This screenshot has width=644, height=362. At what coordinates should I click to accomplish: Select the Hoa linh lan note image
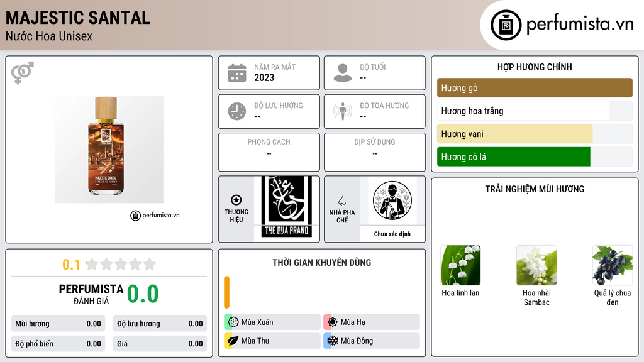coord(460,265)
